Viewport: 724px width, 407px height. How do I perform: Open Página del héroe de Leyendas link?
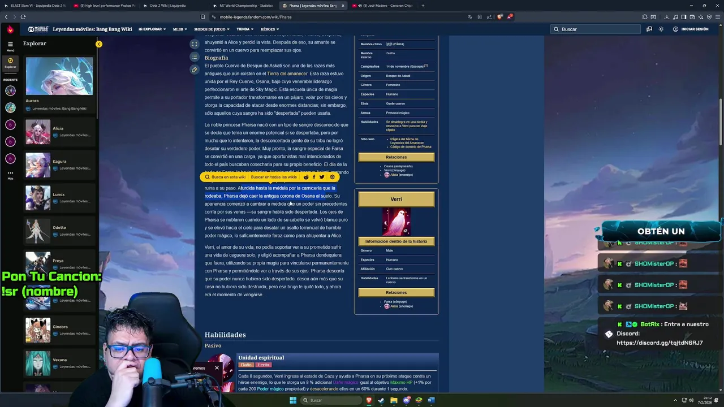click(406, 141)
